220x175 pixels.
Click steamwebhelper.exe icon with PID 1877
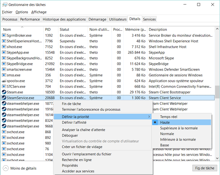[4, 104]
